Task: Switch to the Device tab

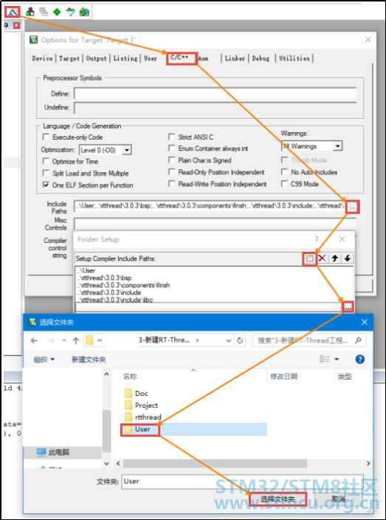Action: click(x=42, y=58)
